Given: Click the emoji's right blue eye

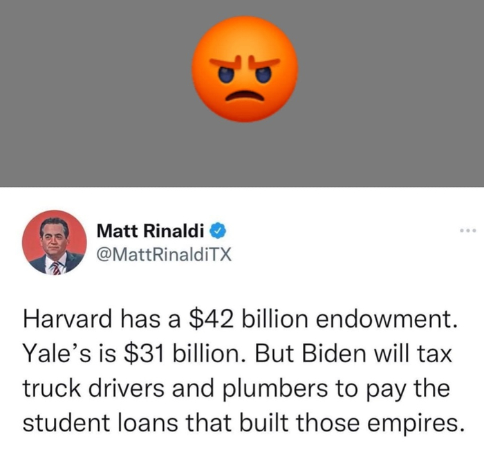Looking at the screenshot, I should click(x=263, y=75).
